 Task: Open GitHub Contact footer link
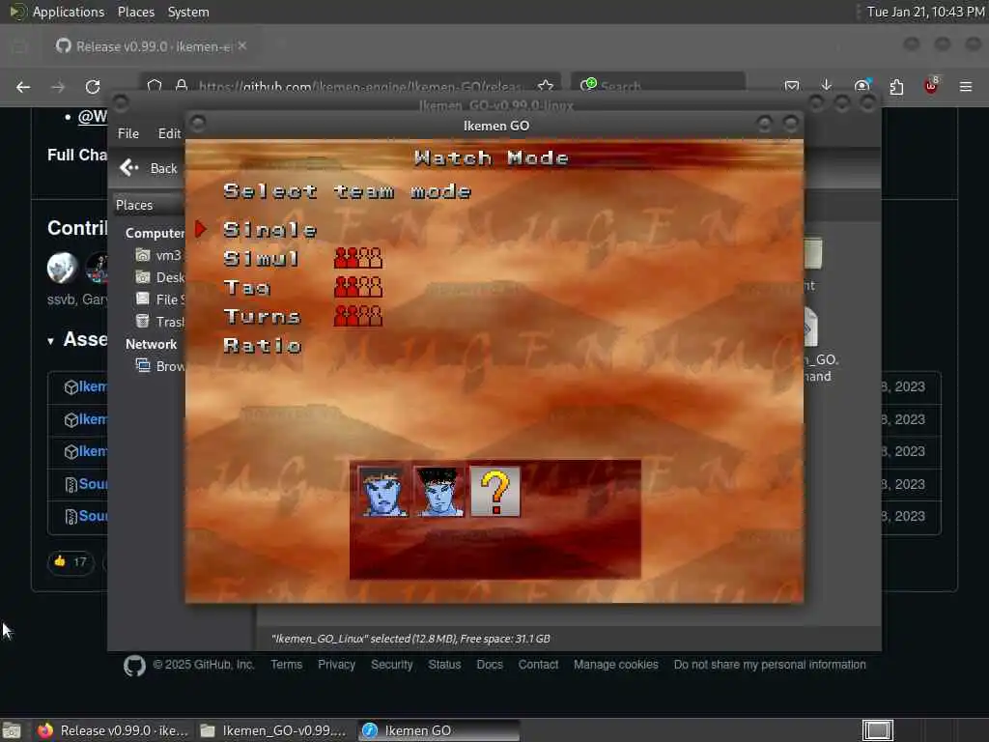tap(538, 665)
